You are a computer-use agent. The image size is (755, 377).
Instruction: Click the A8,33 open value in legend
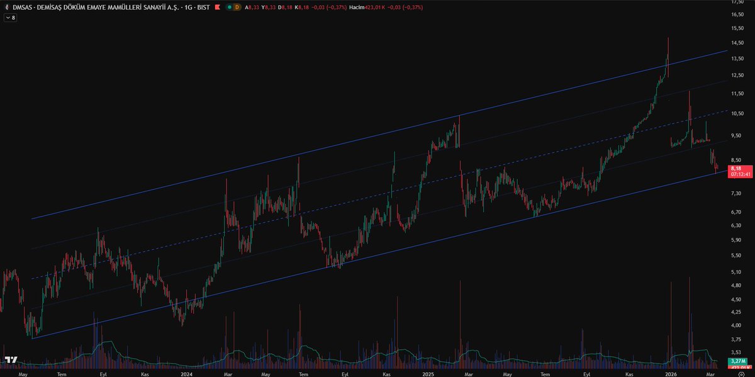[x=250, y=7]
